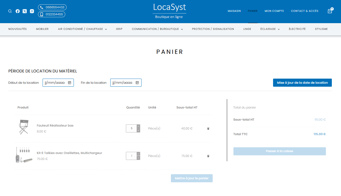Open CONTACT & ACCÈS page
341x196 pixels.
305,11
